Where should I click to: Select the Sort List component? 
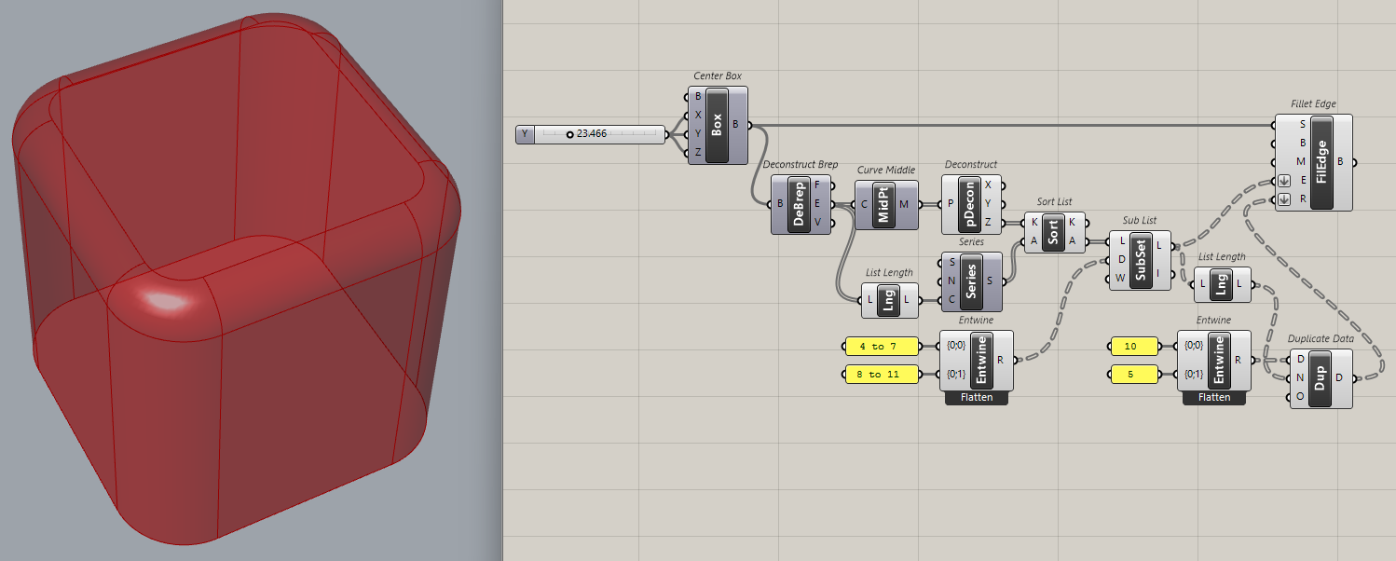point(1054,232)
